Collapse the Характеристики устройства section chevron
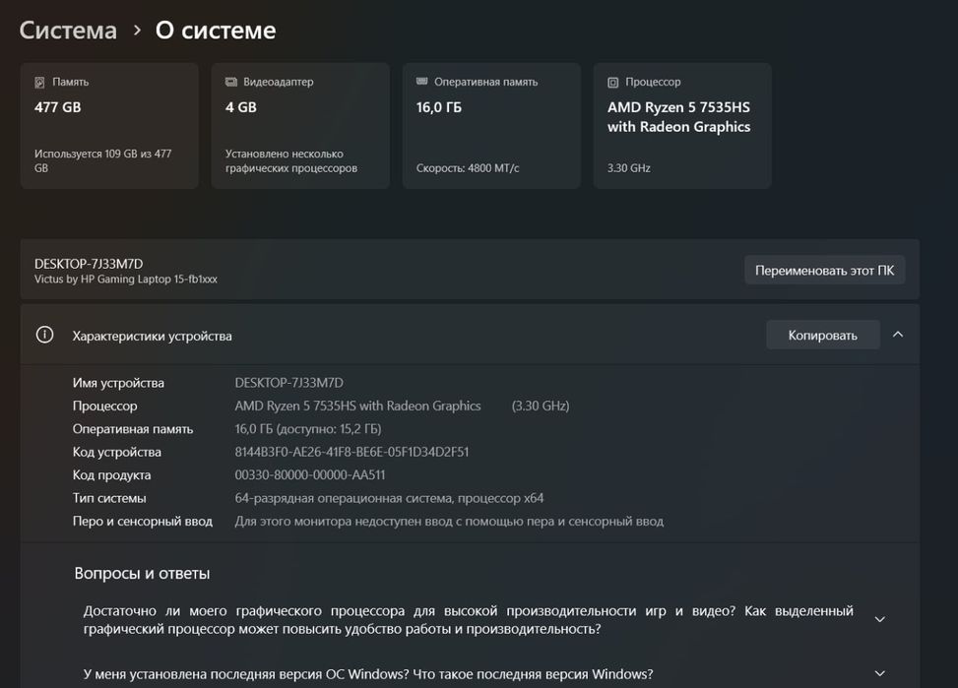The width and height of the screenshot is (958, 688). (x=897, y=335)
